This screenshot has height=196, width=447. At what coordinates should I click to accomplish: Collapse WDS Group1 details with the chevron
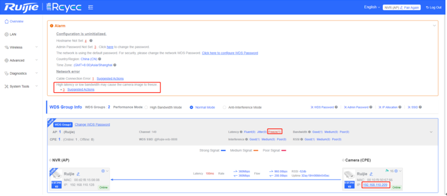pyautogui.click(x=431, y=132)
